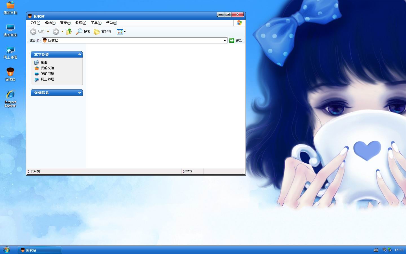Minimize the 回收站 window
This screenshot has width=406, height=254.
click(221, 14)
